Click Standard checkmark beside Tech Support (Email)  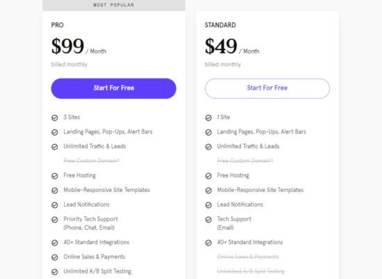coord(208,219)
